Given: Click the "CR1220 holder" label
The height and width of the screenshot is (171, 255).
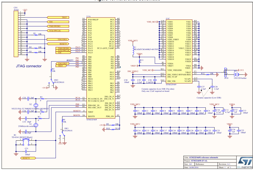Looking at the screenshot, I should [x=240, y=78].
